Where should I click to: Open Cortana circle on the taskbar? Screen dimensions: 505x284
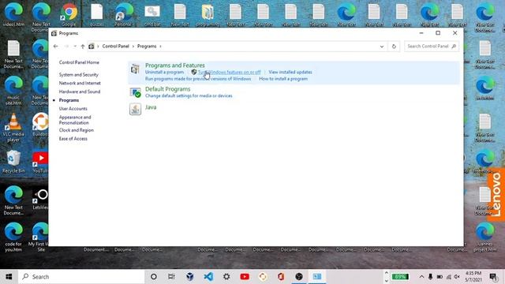coord(154,277)
